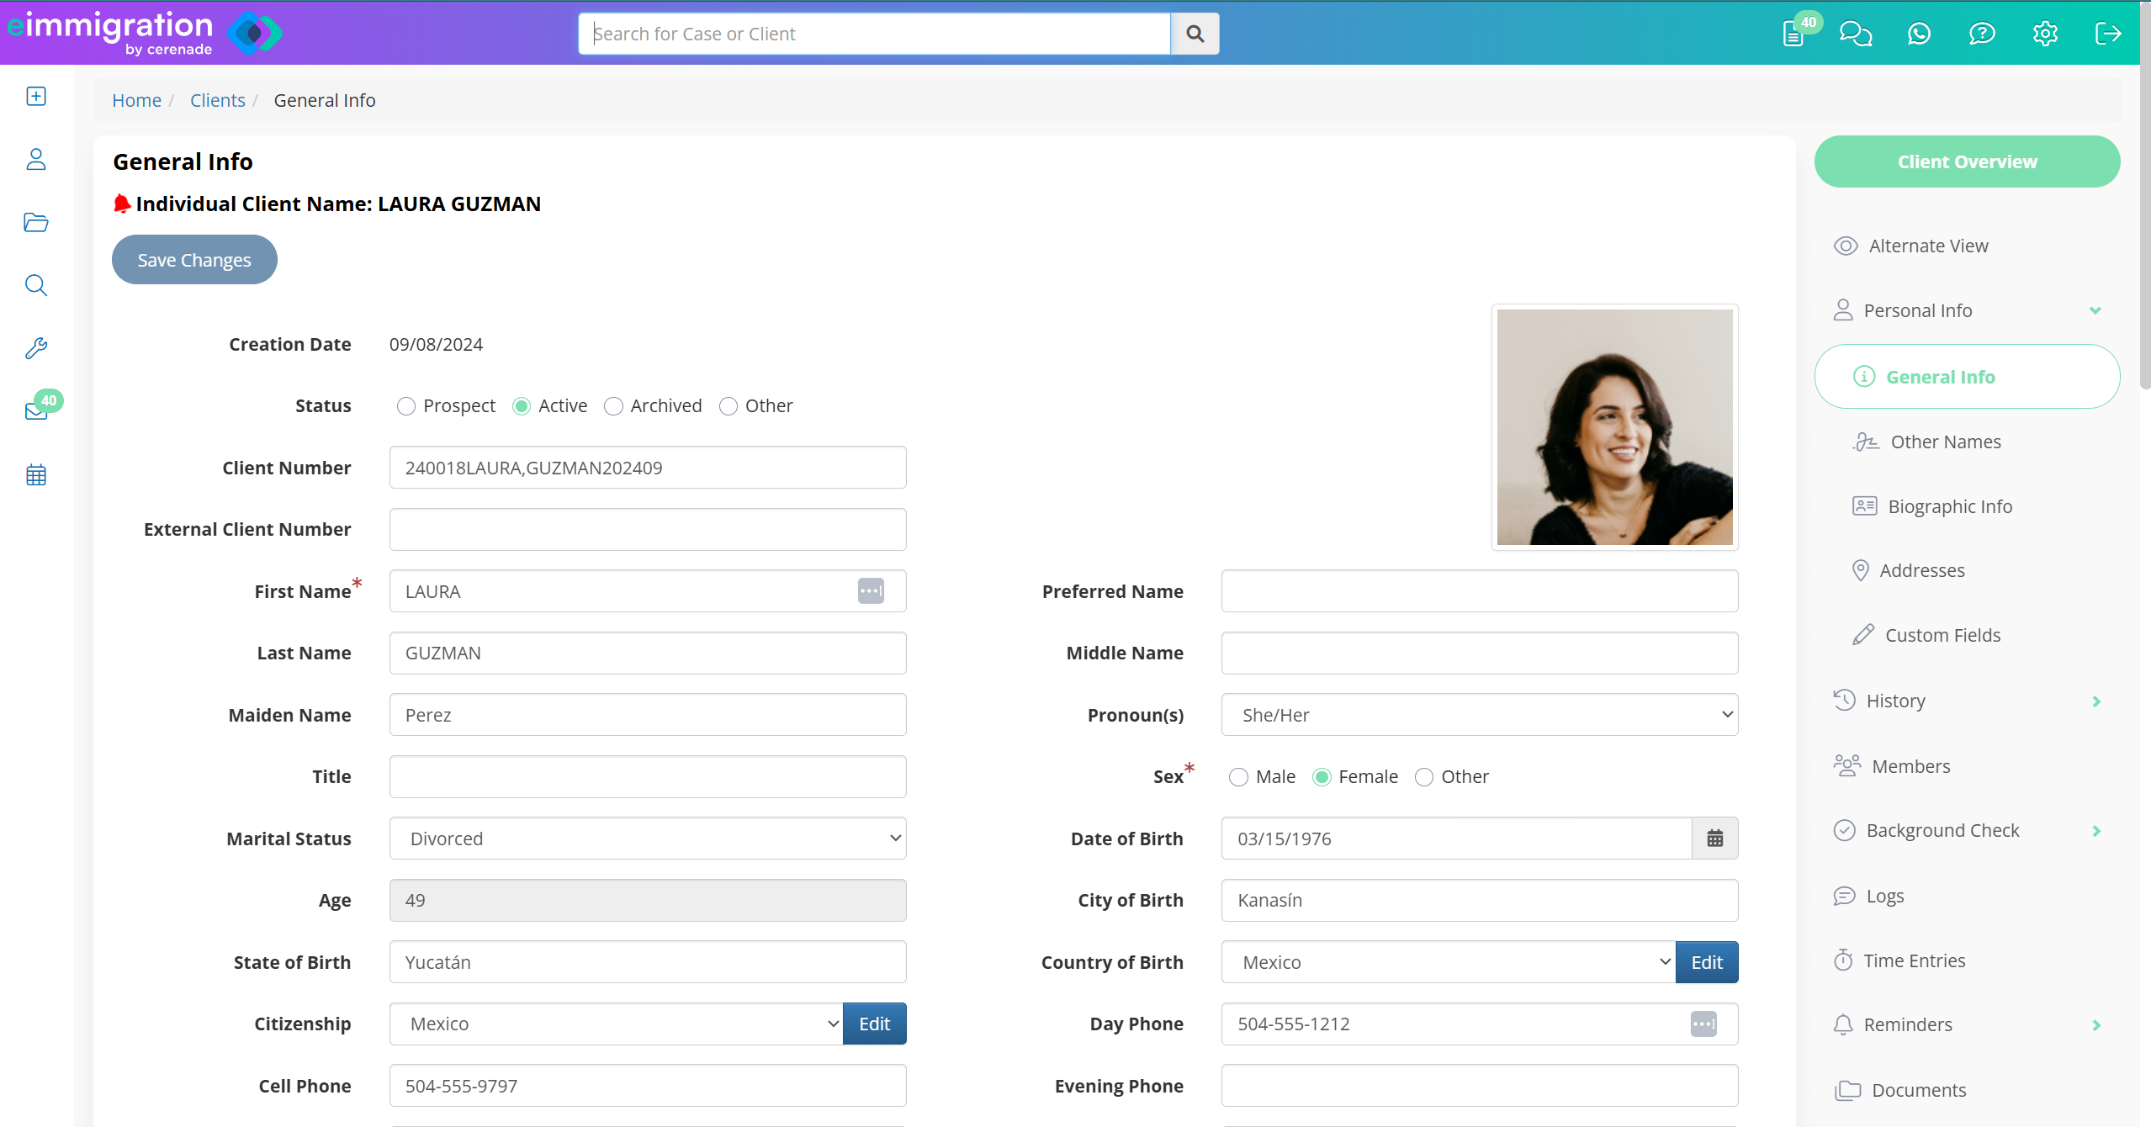The image size is (2151, 1127).
Task: Open Biographic Info in side menu
Action: coord(1949,506)
